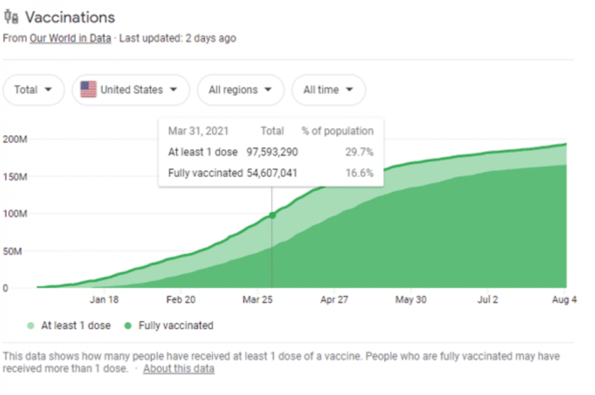This screenshot has width=595, height=395.
Task: Open the United States country dropdown
Action: coord(131,90)
